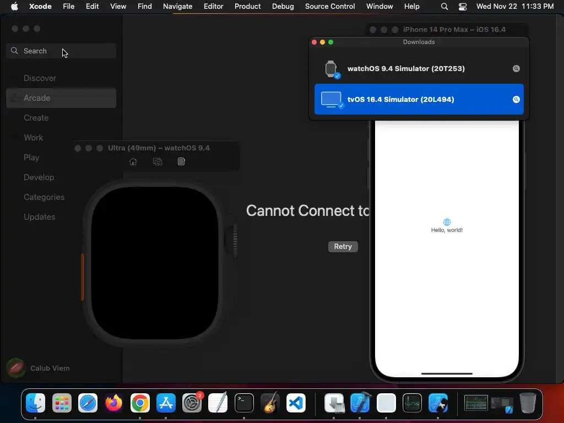Open Terminal from the Dock

coord(244,403)
